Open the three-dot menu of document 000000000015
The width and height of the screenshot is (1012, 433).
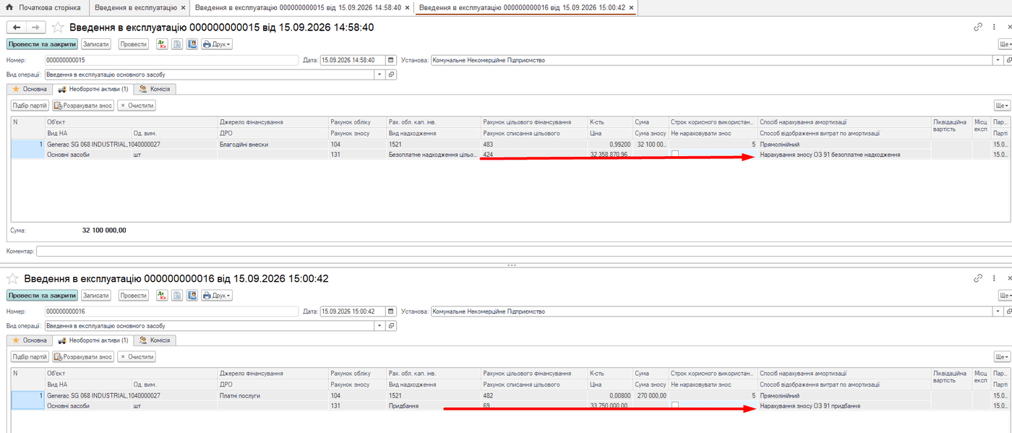[995, 27]
